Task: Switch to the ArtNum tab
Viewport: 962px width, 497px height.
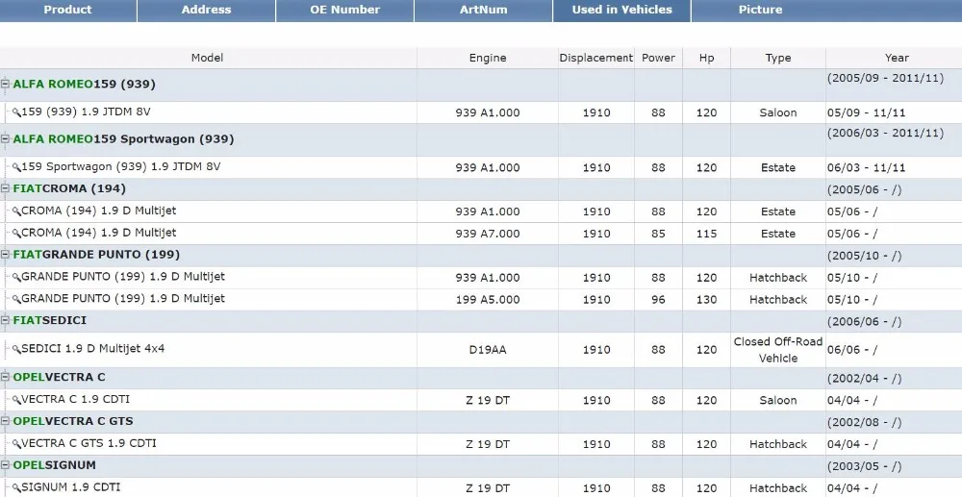Action: coord(484,10)
